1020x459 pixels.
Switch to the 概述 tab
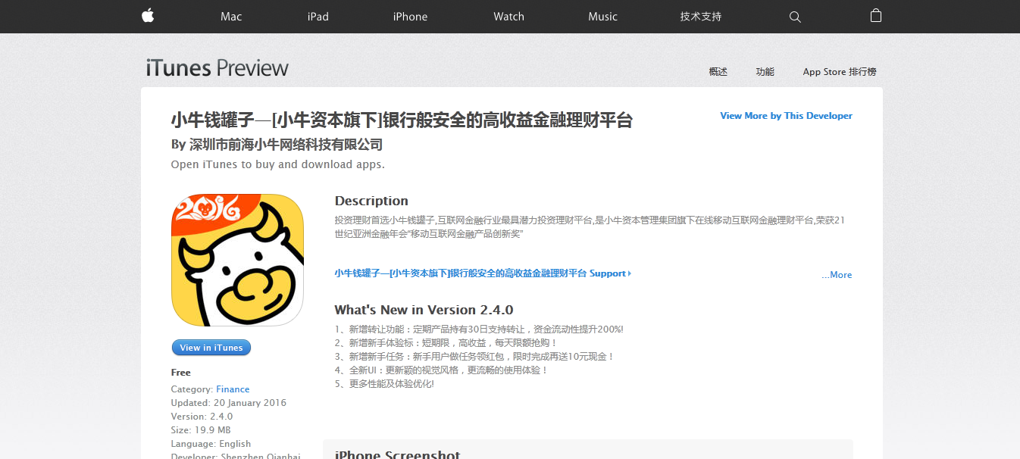point(718,72)
